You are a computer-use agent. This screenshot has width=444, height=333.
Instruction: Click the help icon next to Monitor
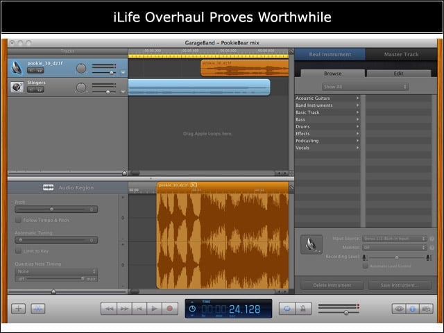click(x=432, y=248)
